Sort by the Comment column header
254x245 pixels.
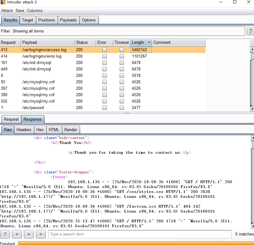[x=179, y=42]
